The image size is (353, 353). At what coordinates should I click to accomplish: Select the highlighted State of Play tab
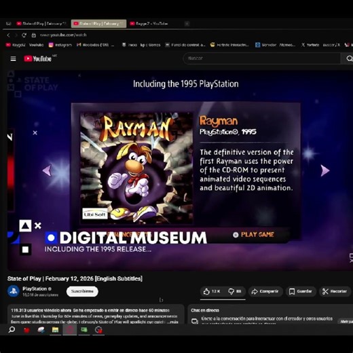pos(98,24)
